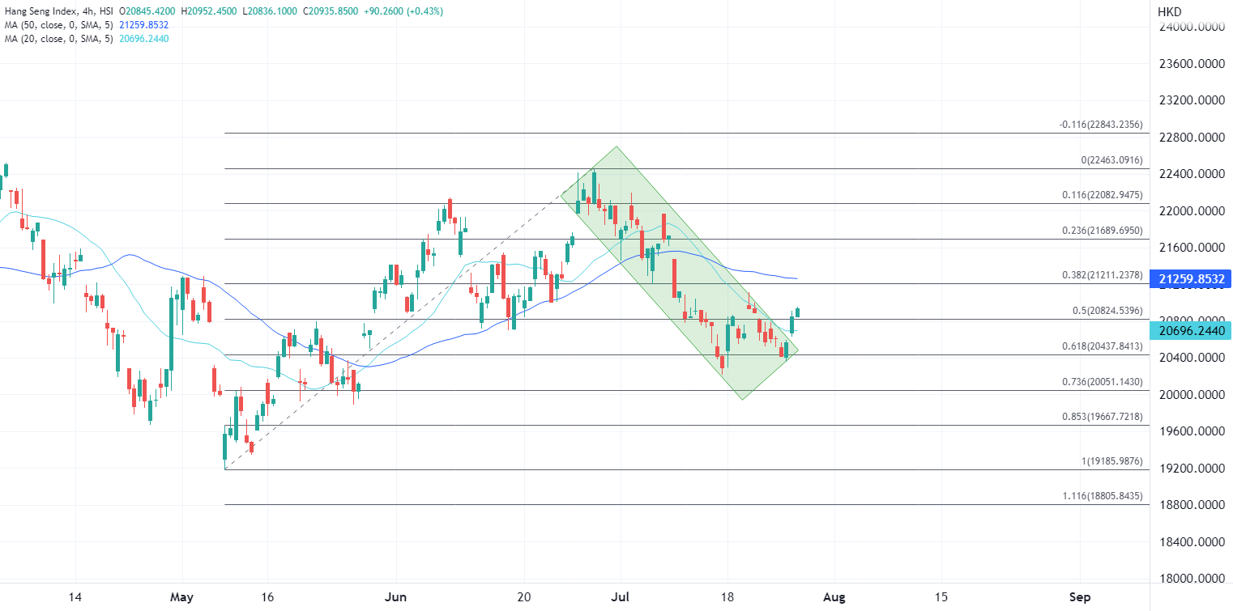Click the high value H20952.4500
The height and width of the screenshot is (611, 1233).
tap(211, 12)
